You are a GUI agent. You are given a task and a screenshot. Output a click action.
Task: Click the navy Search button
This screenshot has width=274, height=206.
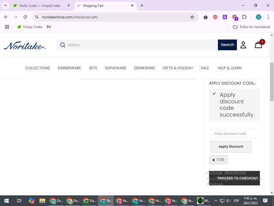(x=227, y=45)
